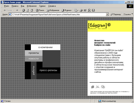This screenshot has height=103, width=134.
Task: Open the Журнал history toolbar button
Action: coord(66,10)
